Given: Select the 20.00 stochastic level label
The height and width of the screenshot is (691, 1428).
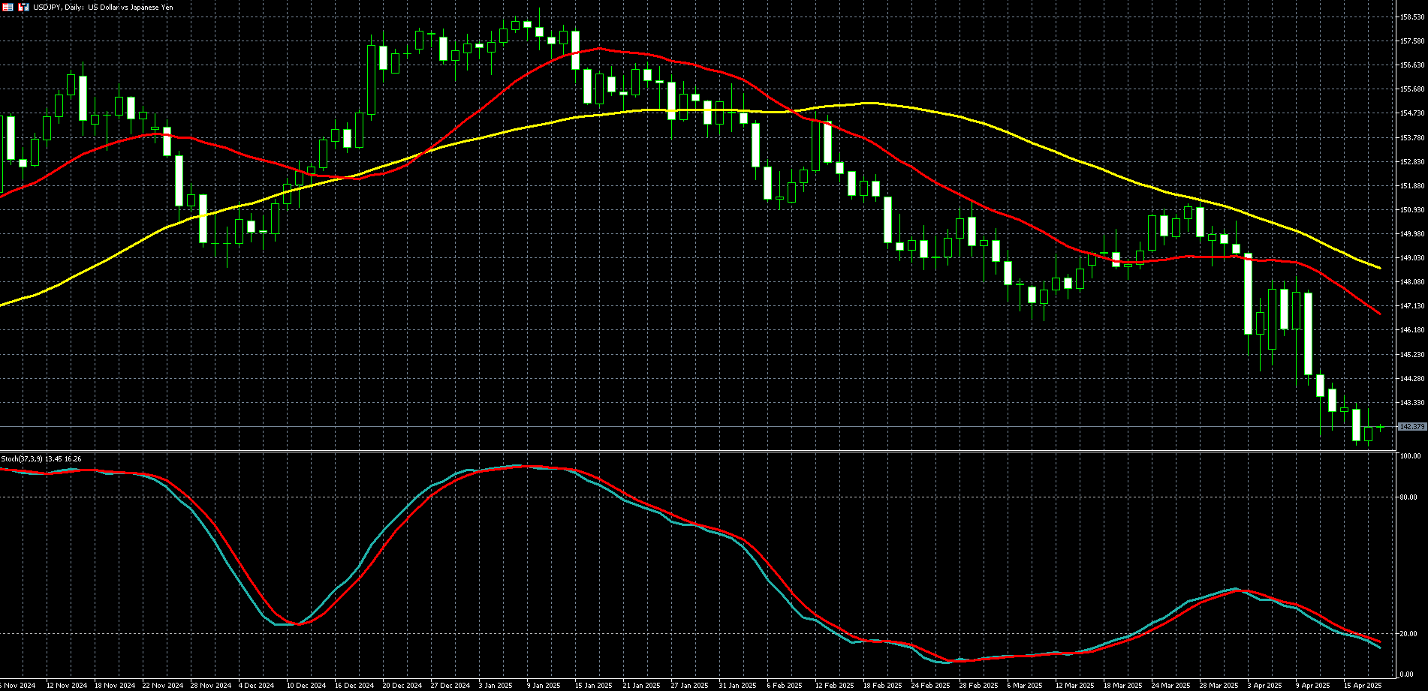Looking at the screenshot, I should pyautogui.click(x=1408, y=633).
